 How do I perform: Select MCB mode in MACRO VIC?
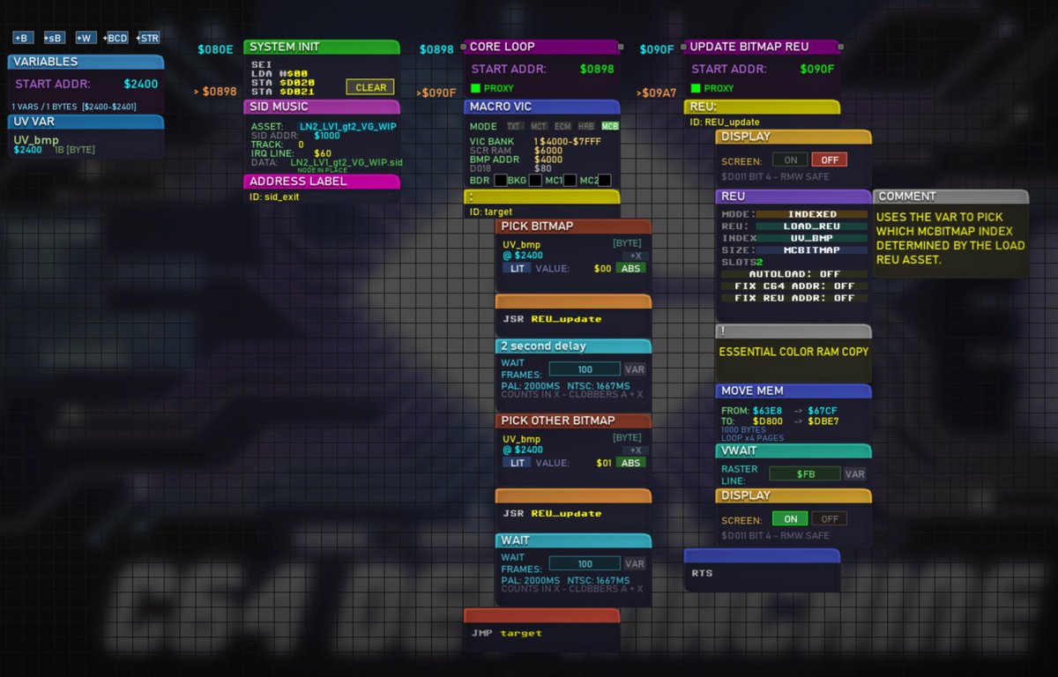click(x=610, y=127)
